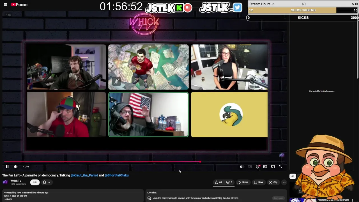Viewport: 359px width, 202px height.
Task: Like the video showing 63 likes
Action: [x=218, y=182]
